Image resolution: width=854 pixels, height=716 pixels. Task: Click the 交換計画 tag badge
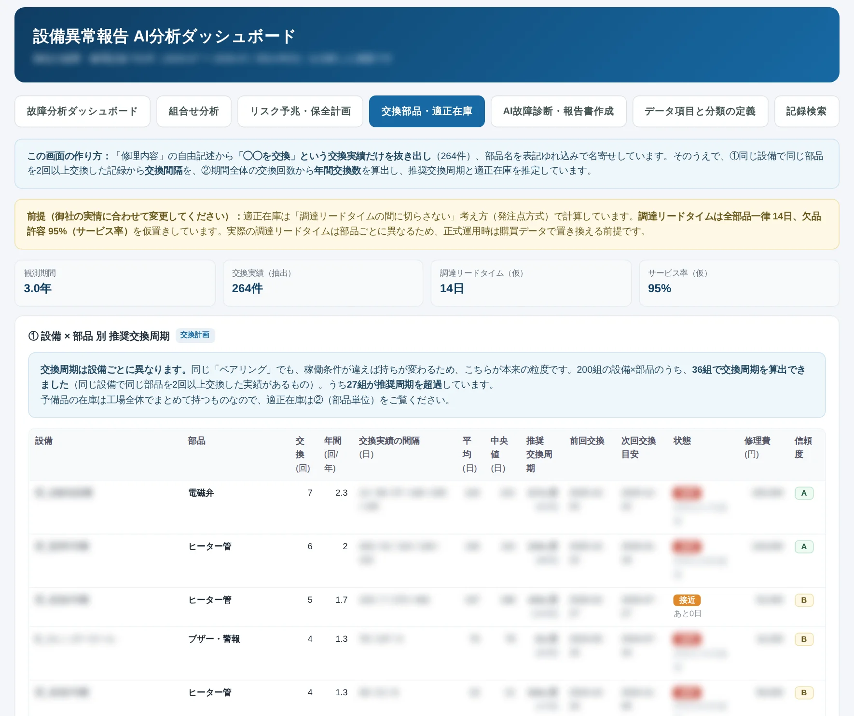point(195,335)
